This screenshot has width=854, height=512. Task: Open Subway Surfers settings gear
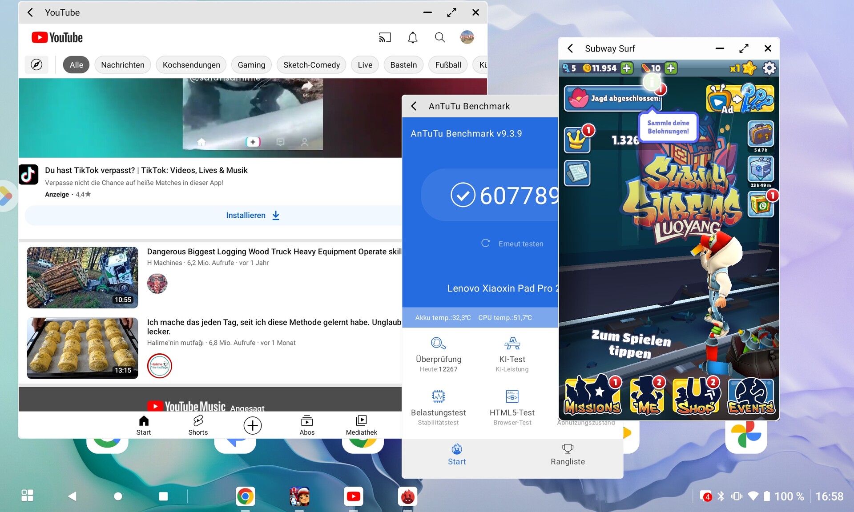click(769, 68)
